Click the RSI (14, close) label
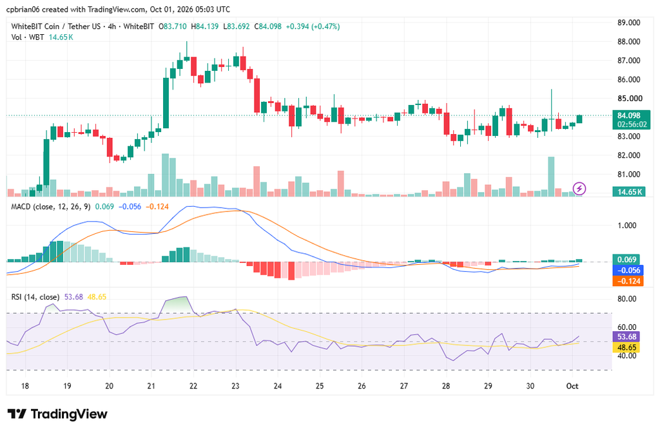660x433 pixels. (x=35, y=297)
